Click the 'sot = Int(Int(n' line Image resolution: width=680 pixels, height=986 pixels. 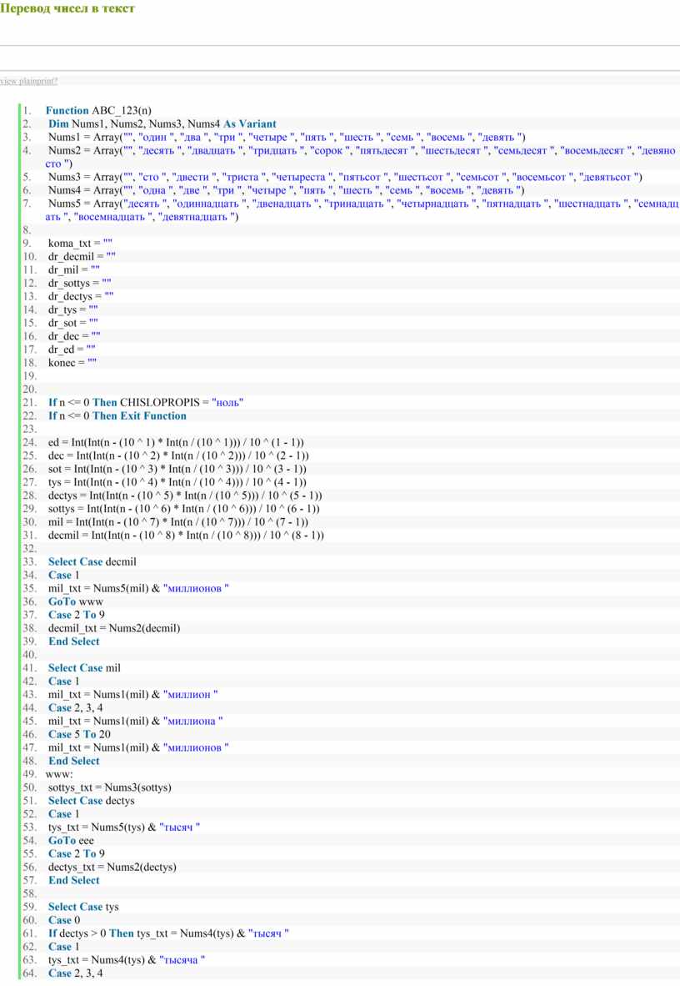click(177, 469)
